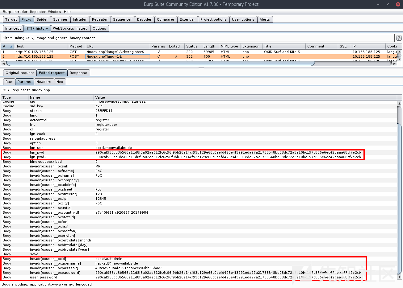Select history row 3 POST request
403x288 pixels.
pos(199,56)
